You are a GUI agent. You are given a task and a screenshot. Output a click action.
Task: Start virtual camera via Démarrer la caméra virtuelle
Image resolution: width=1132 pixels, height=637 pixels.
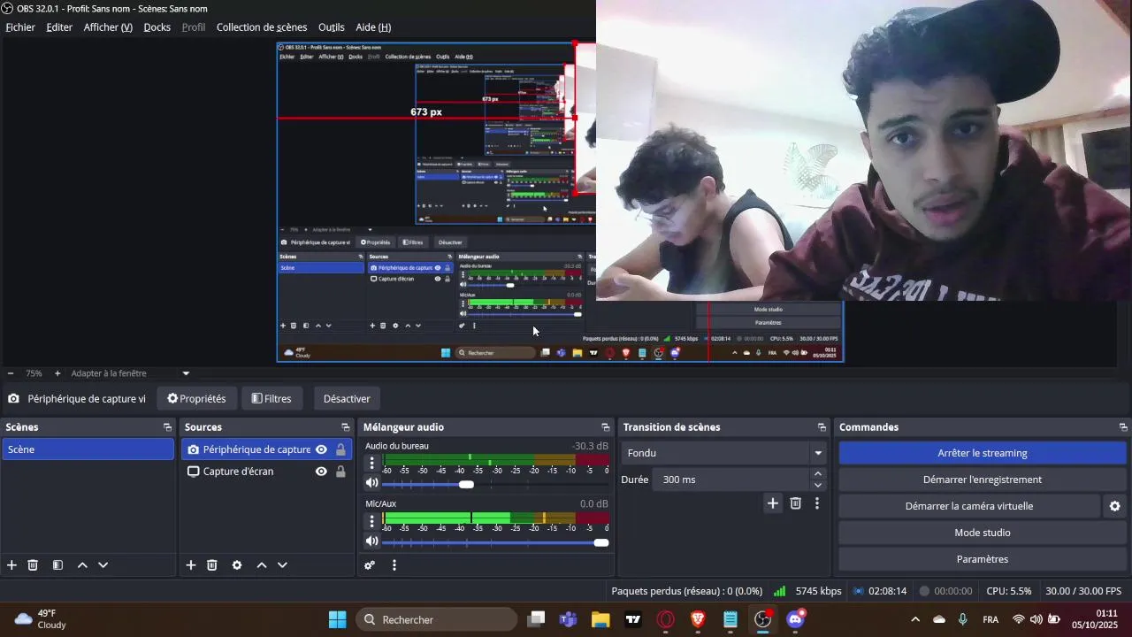pyautogui.click(x=969, y=506)
